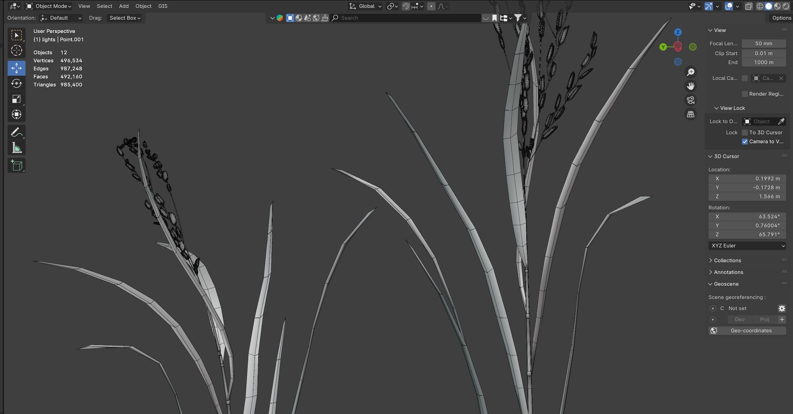This screenshot has width=793, height=414.
Task: Toggle proportional editing
Action: pyautogui.click(x=431, y=6)
